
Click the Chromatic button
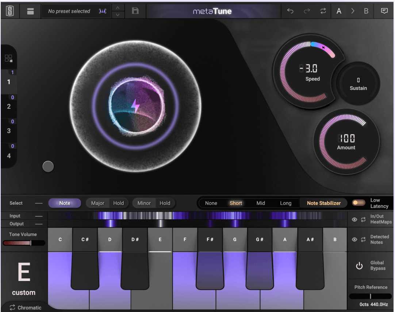pos(26,308)
